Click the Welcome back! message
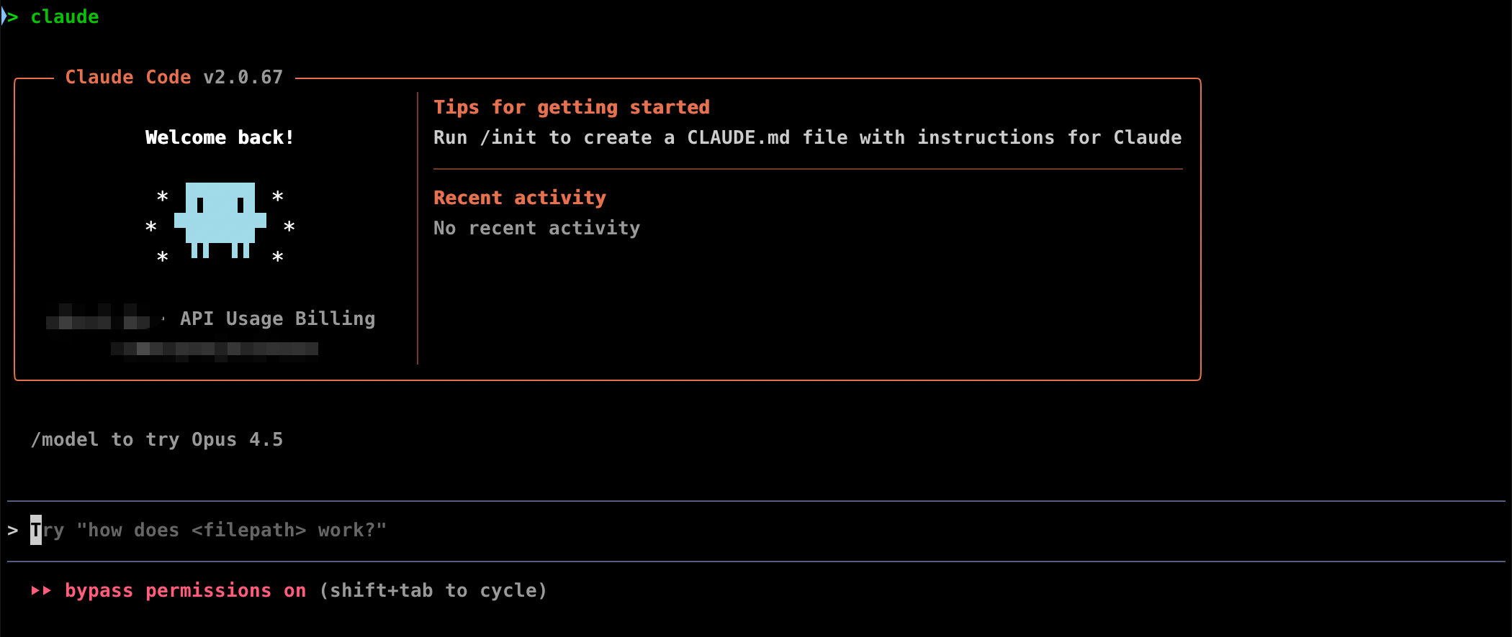 tap(220, 137)
